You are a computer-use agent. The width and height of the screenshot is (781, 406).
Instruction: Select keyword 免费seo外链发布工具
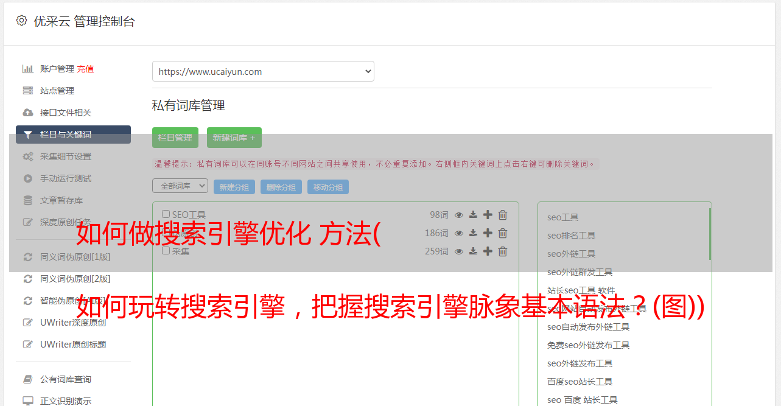(589, 345)
